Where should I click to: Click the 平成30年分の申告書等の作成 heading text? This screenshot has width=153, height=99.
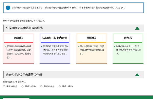(24, 28)
